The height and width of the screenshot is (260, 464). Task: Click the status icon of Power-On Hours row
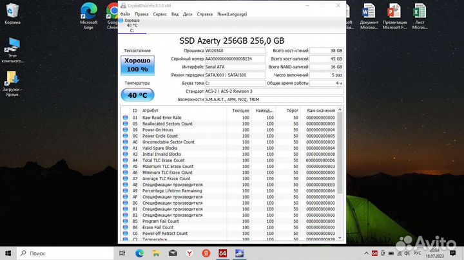click(x=125, y=130)
